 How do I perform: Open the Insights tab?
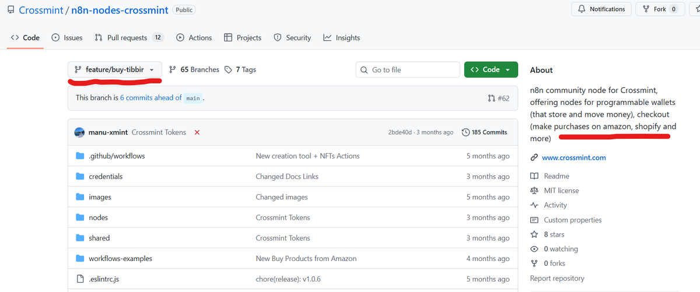pyautogui.click(x=342, y=38)
